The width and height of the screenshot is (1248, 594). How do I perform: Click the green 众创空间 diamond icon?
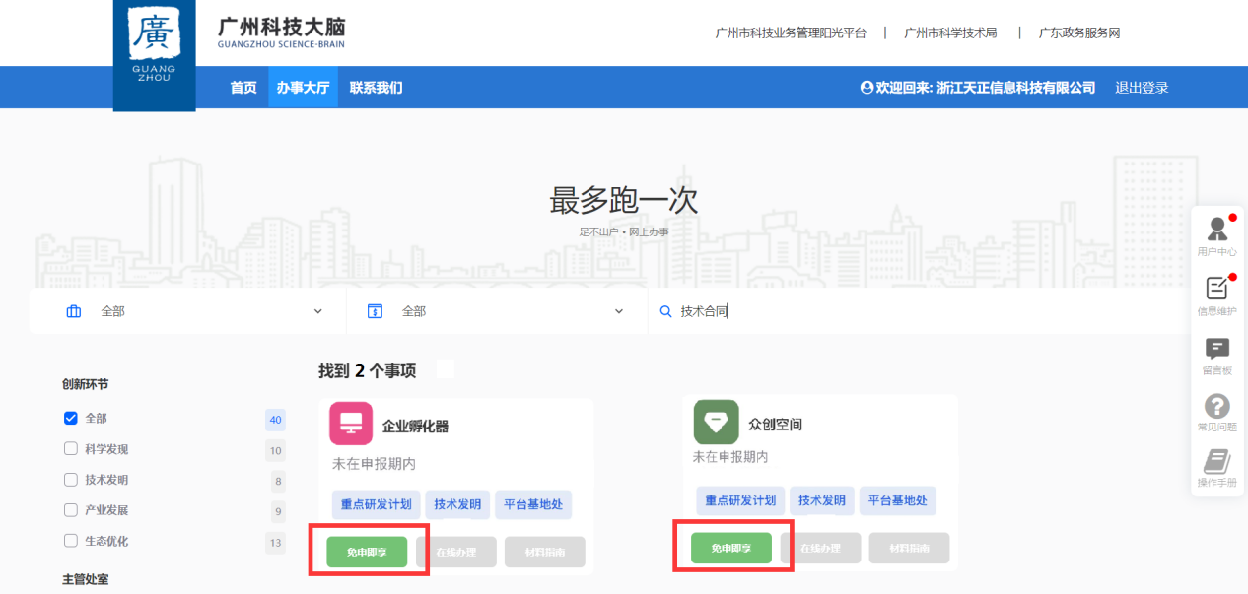(716, 422)
